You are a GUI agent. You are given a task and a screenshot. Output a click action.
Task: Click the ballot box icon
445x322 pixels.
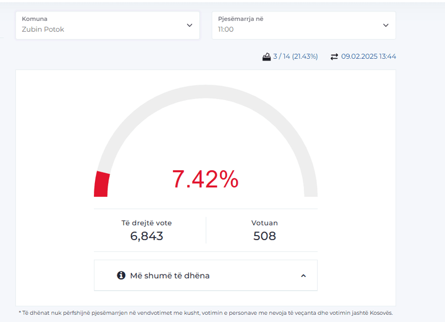(267, 57)
